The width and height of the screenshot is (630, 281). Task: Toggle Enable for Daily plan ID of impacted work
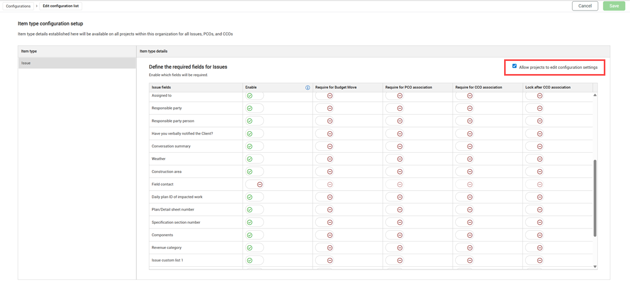click(254, 197)
